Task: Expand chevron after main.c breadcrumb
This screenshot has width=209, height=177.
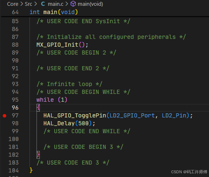Action: pos(67,4)
